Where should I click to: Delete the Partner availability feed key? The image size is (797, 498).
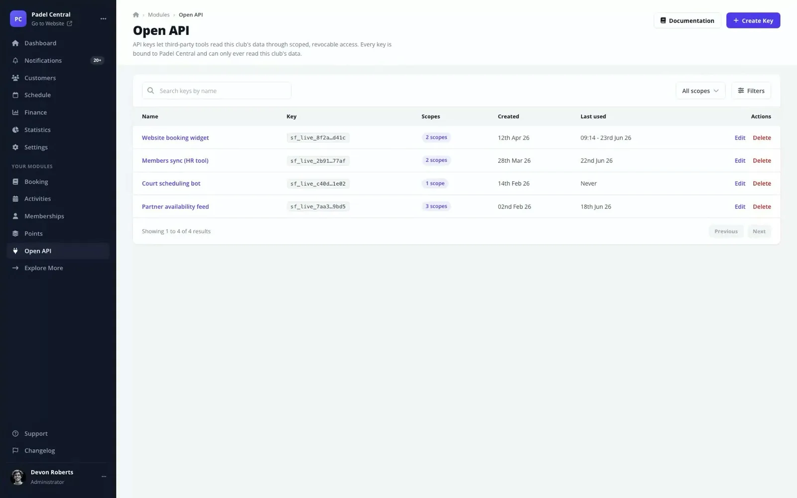click(762, 207)
